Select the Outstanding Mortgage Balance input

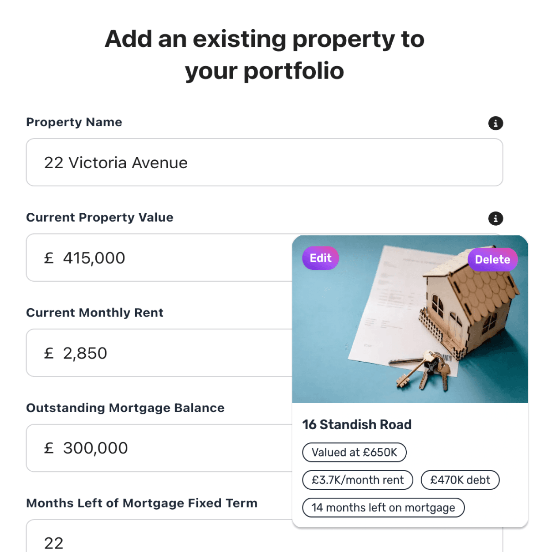155,448
